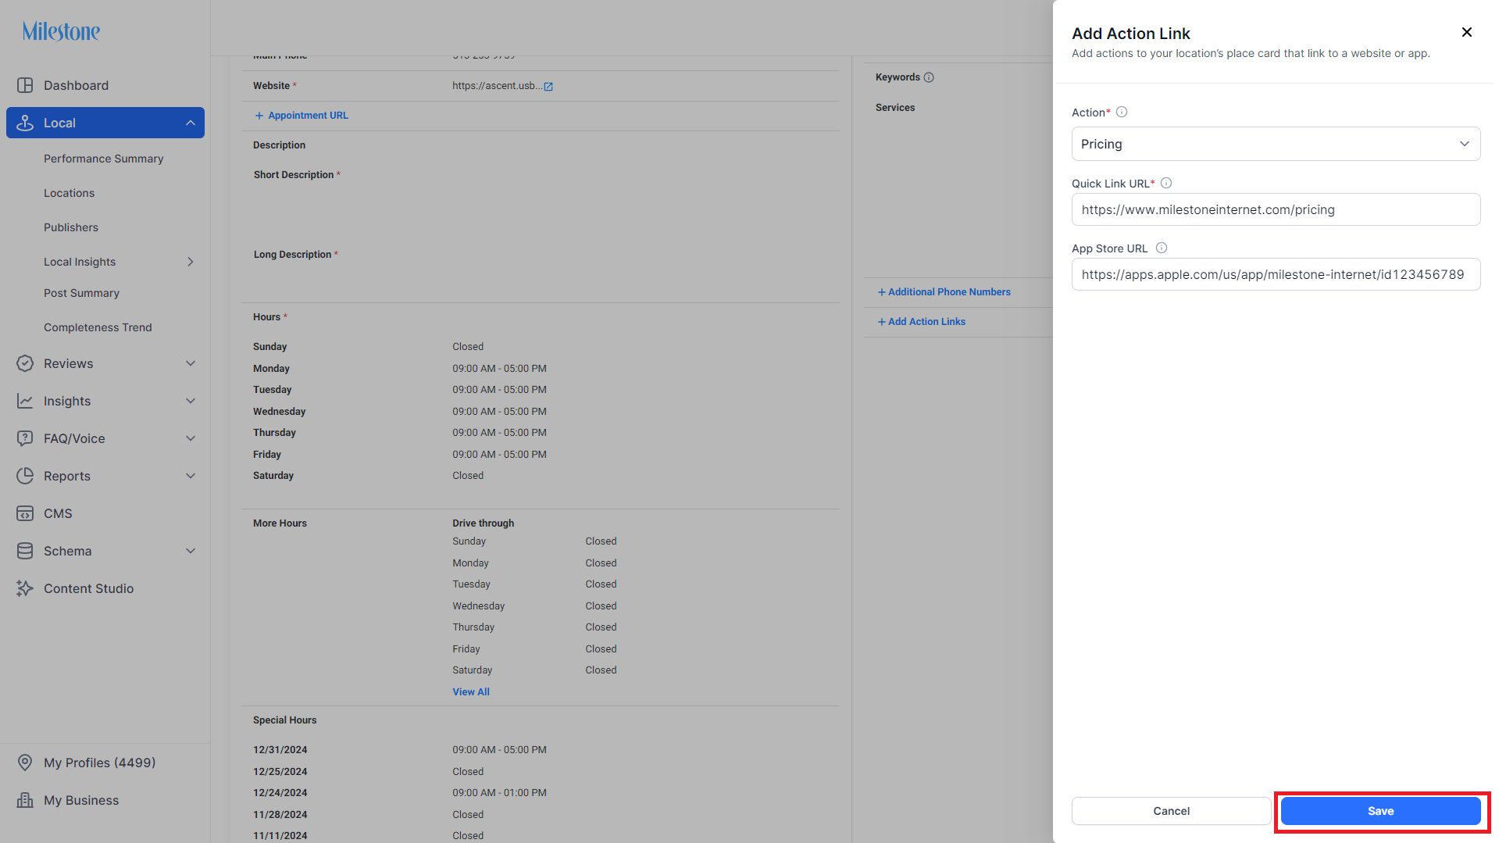Viewport: 1499px width, 843px height.
Task: Open Publishers in sidebar
Action: click(71, 227)
